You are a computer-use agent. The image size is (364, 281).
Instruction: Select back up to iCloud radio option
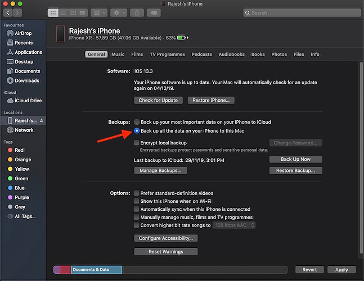click(137, 122)
